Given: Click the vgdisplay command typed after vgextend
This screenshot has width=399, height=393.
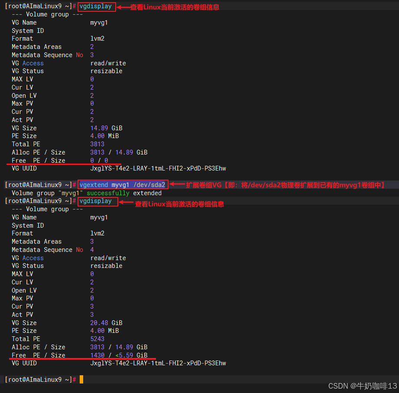Looking at the screenshot, I should [x=95, y=201].
